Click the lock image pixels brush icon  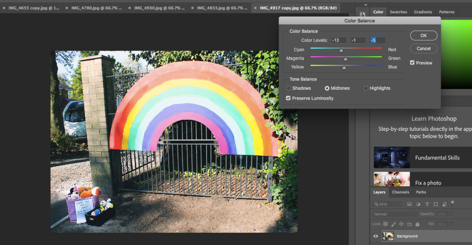coord(393,224)
